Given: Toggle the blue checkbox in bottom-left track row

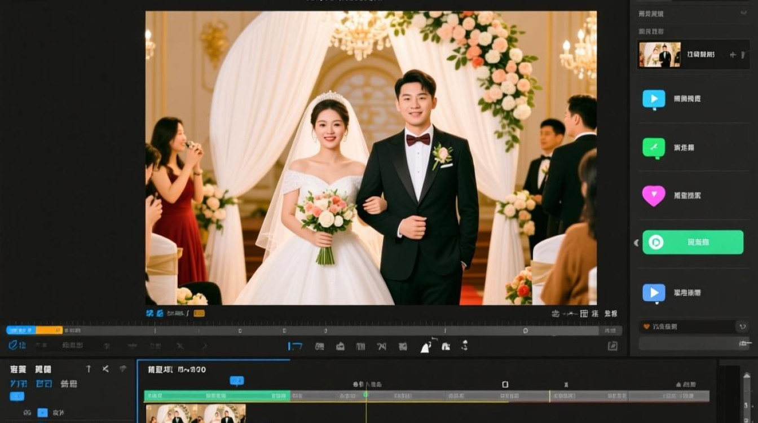Looking at the screenshot, I should (x=42, y=413).
